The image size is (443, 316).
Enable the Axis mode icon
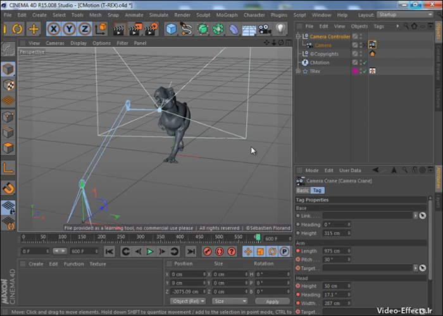tap(8, 168)
